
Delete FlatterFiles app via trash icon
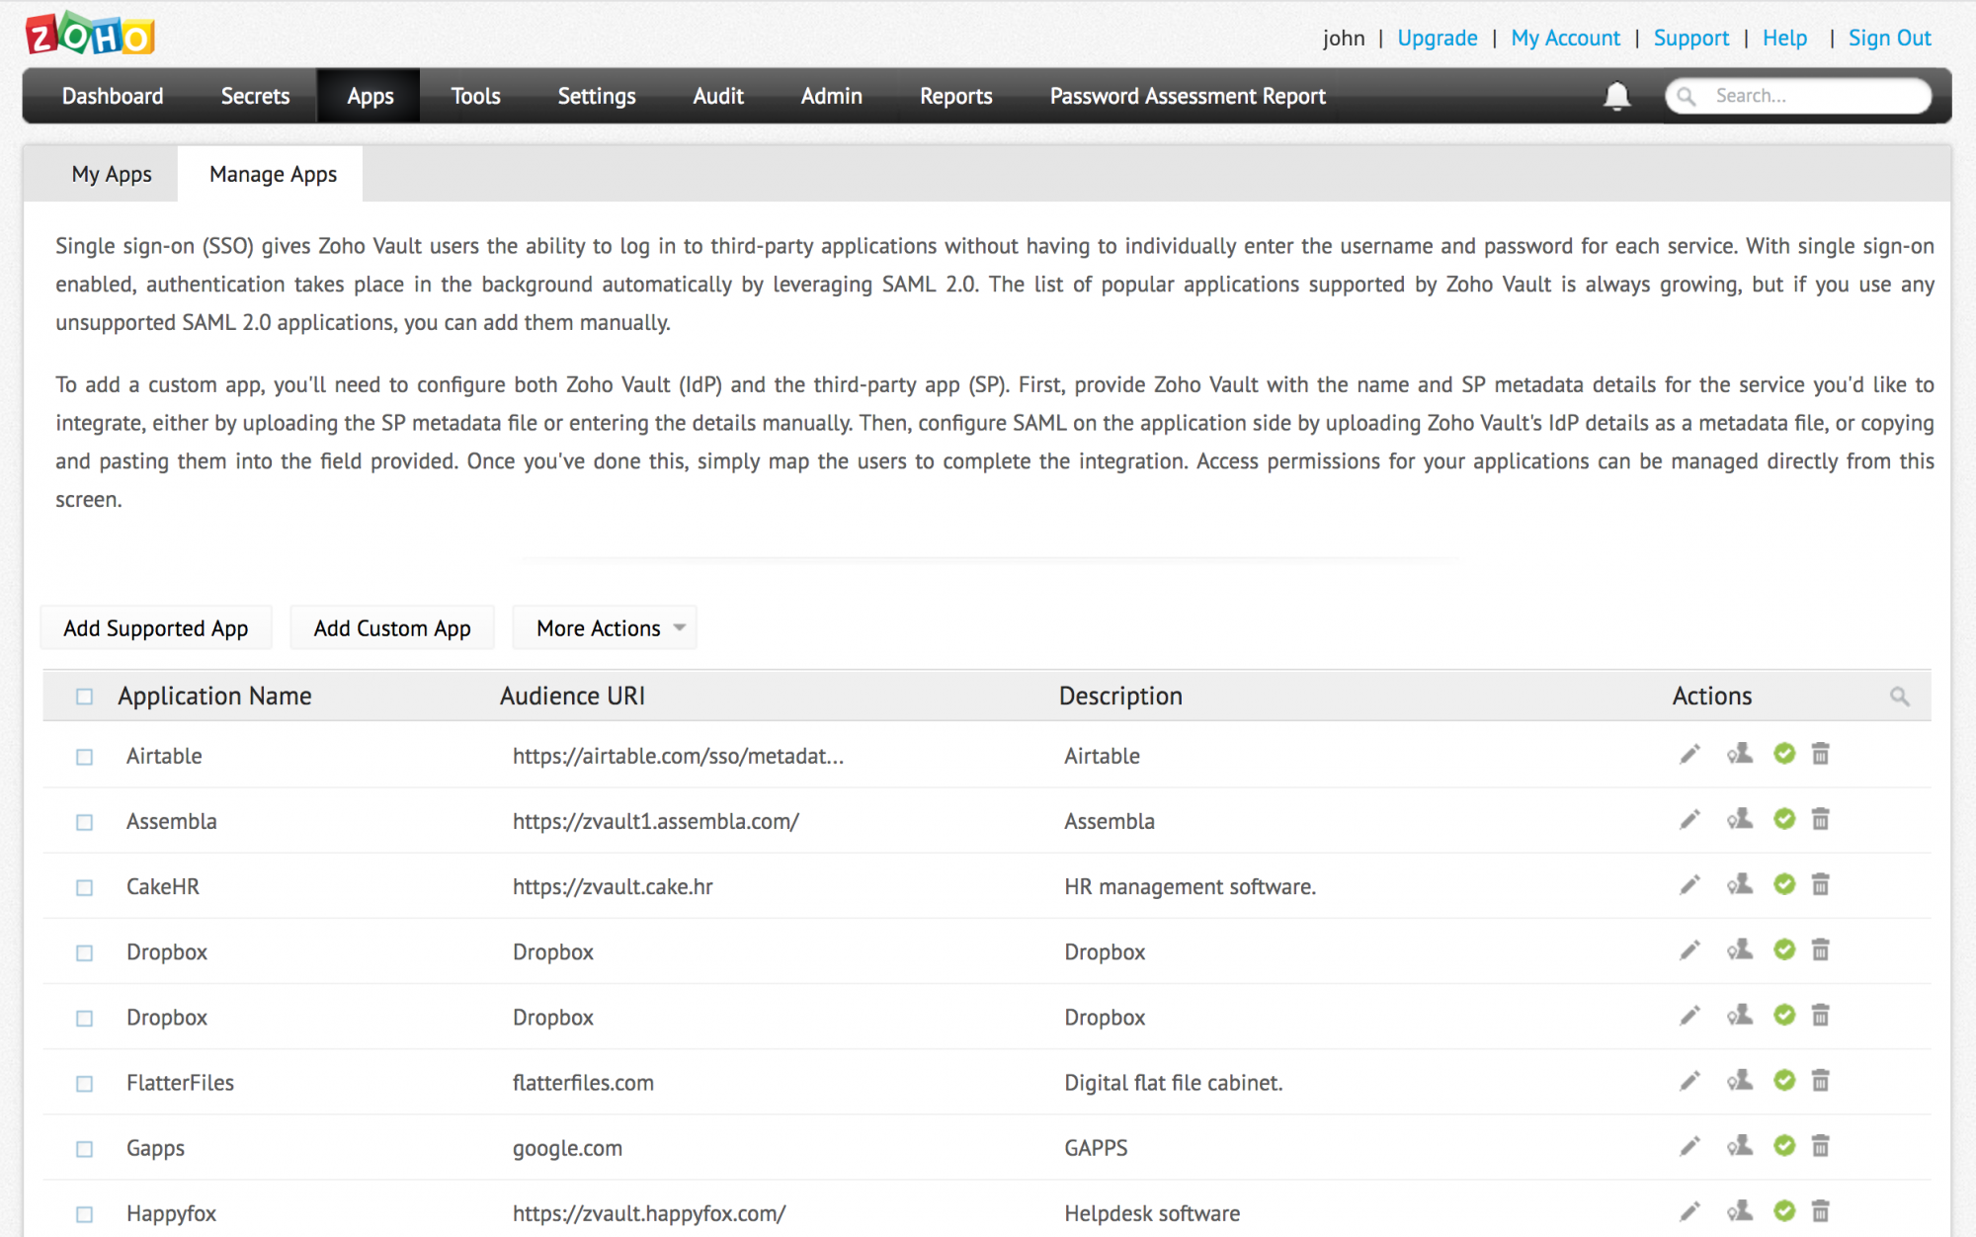[x=1820, y=1081]
